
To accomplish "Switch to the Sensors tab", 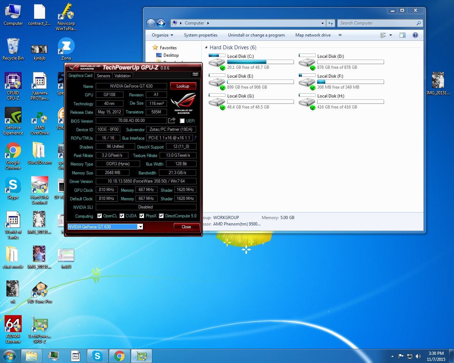I will [x=103, y=76].
